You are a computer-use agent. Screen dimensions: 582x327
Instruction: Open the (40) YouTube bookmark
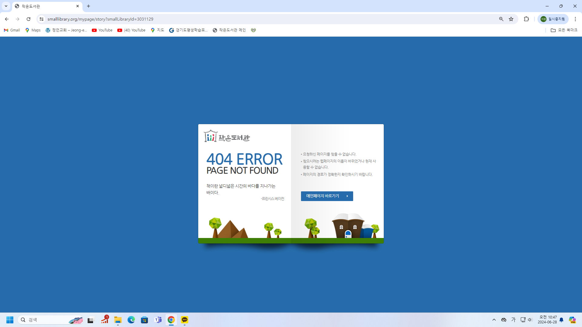[131, 30]
